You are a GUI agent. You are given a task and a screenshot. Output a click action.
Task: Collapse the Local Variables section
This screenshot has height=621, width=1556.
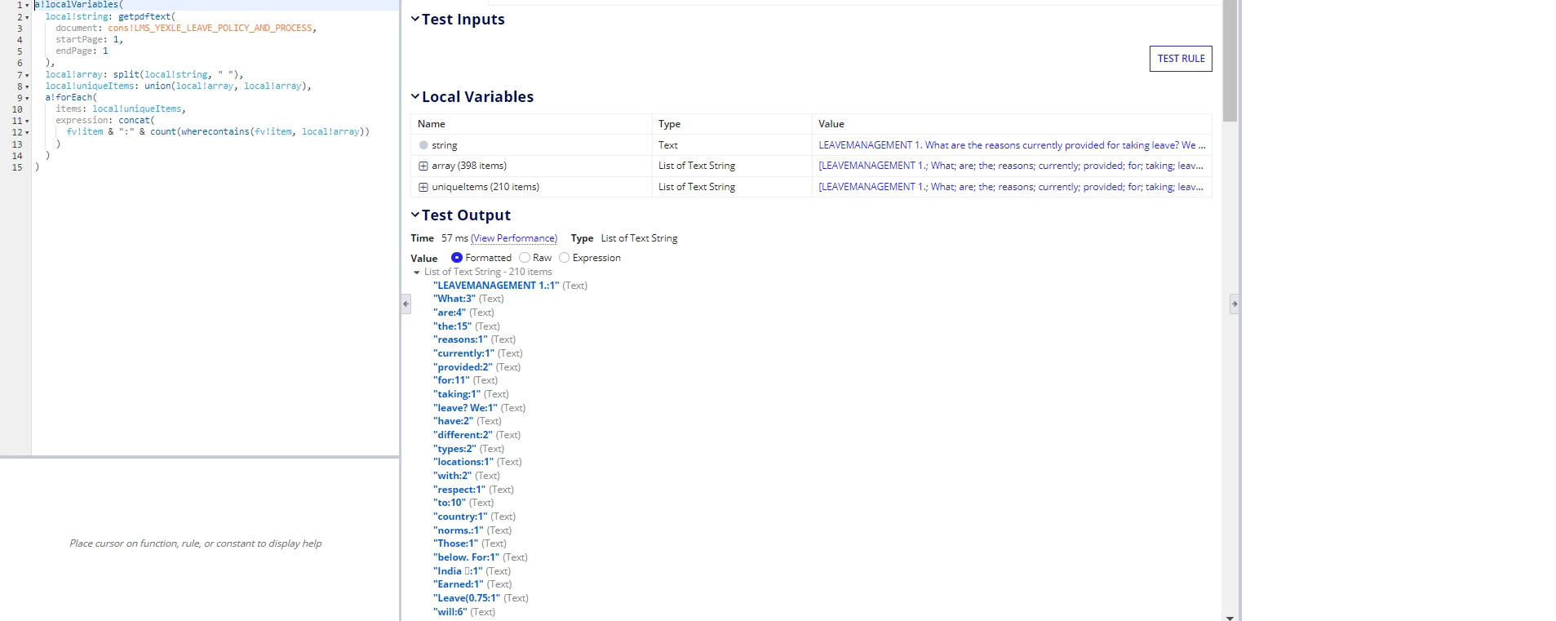pyautogui.click(x=415, y=96)
